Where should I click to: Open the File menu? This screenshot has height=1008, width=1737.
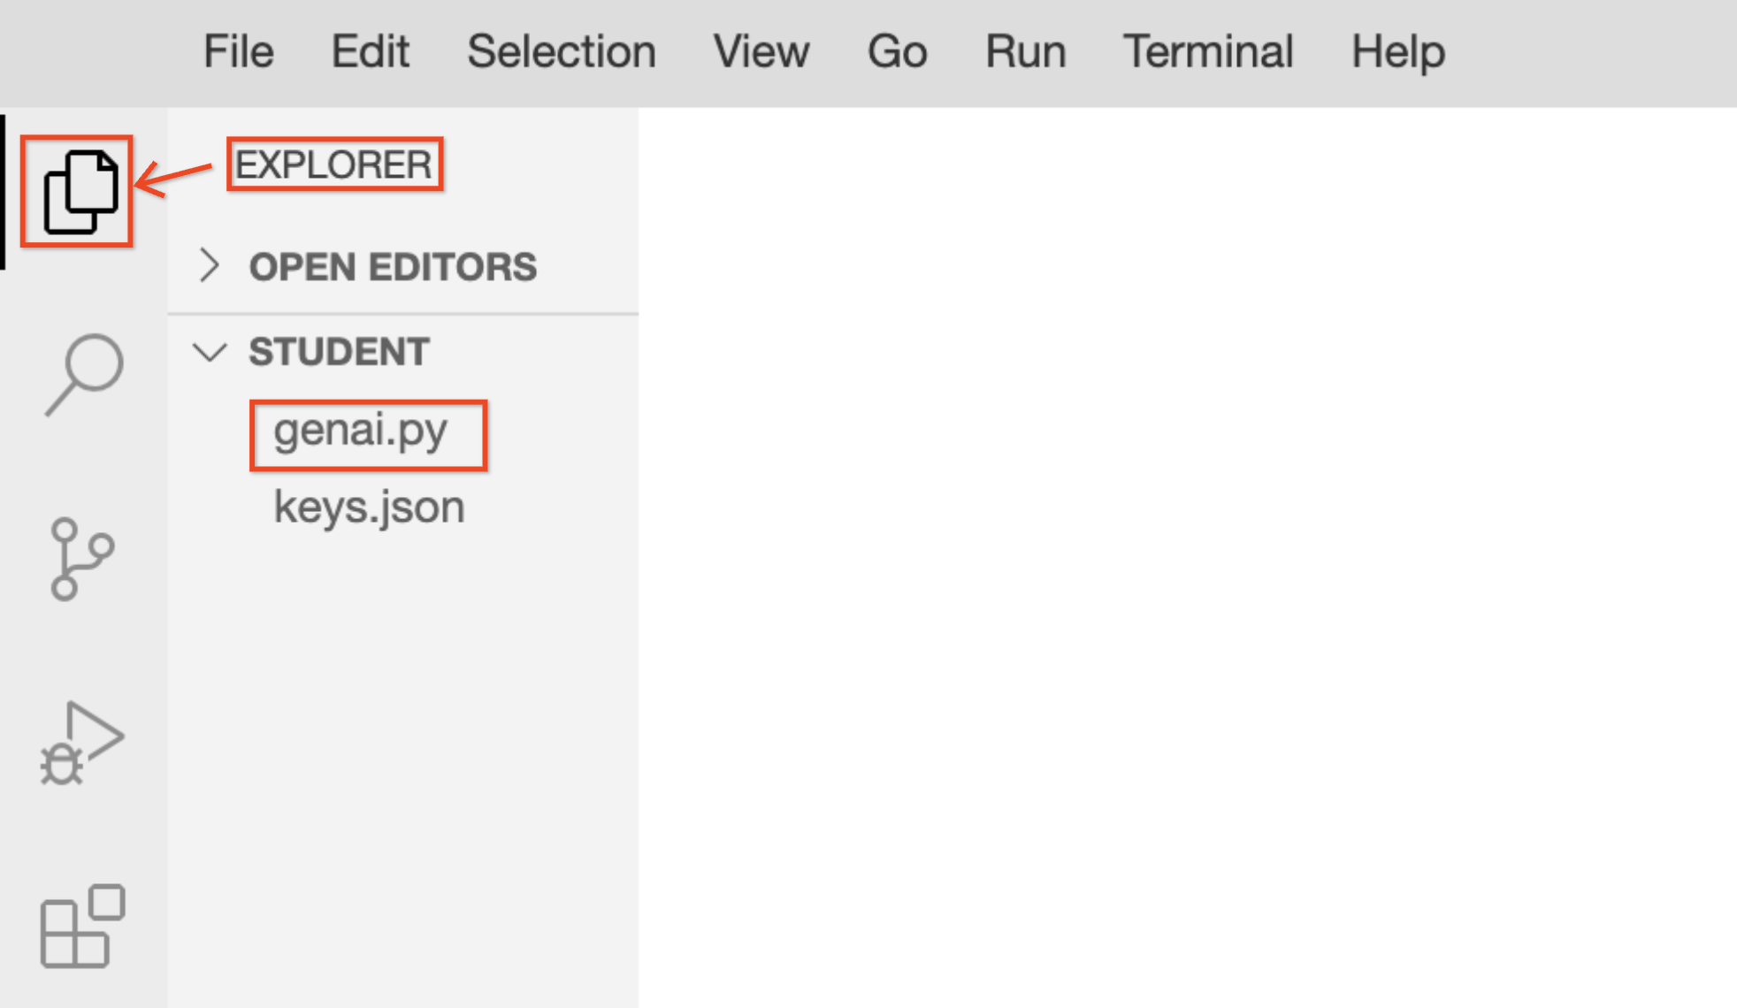click(x=239, y=51)
